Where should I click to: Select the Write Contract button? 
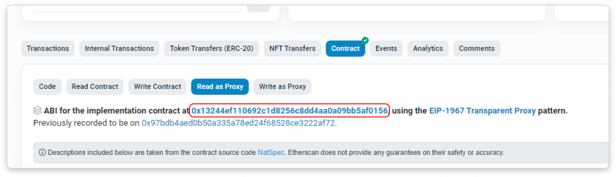(x=157, y=87)
